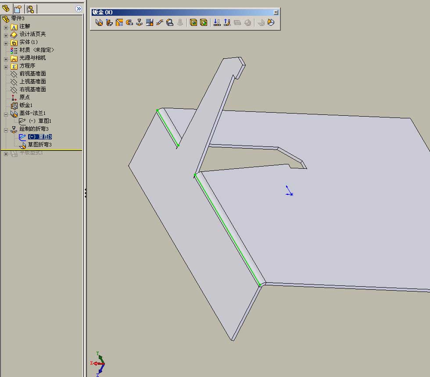The width and height of the screenshot is (430, 377).
Task: Click the double-arrow expand panel button
Action: 79,9
